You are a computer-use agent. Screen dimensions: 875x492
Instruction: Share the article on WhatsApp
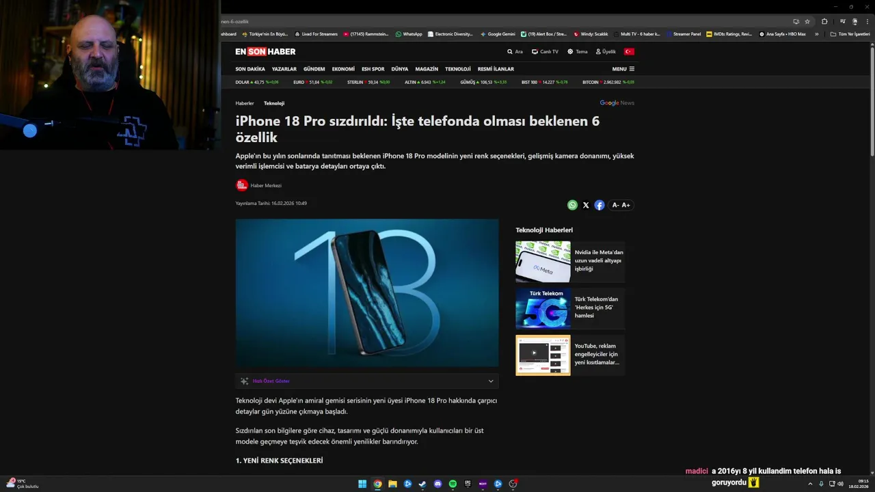[572, 205]
